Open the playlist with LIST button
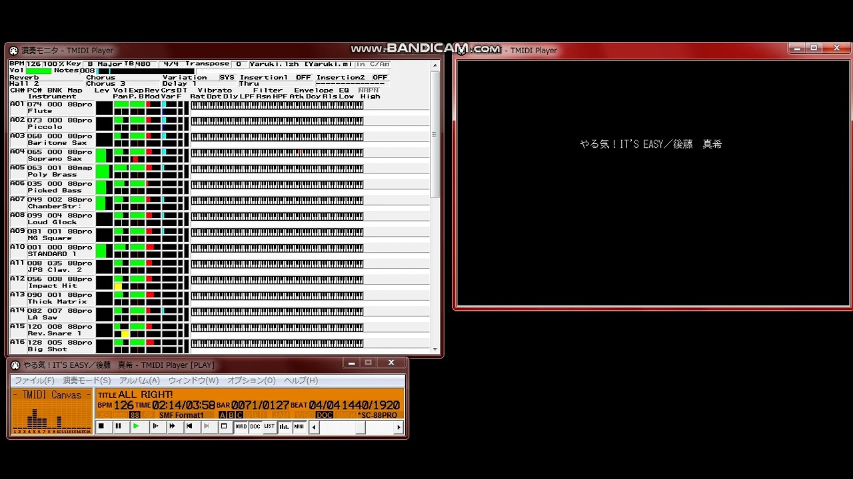 pyautogui.click(x=269, y=426)
